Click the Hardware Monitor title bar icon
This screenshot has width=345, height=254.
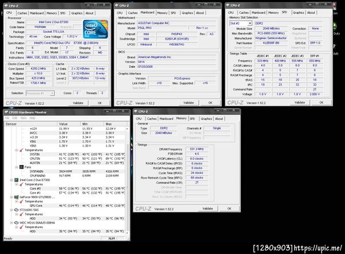pyautogui.click(x=6, y=112)
